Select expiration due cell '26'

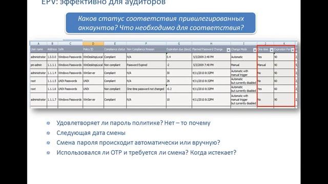coord(179,81)
